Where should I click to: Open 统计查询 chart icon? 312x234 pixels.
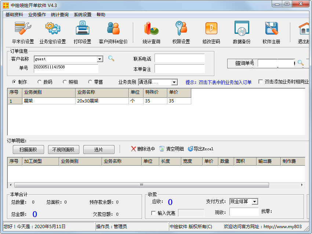pos(151,28)
